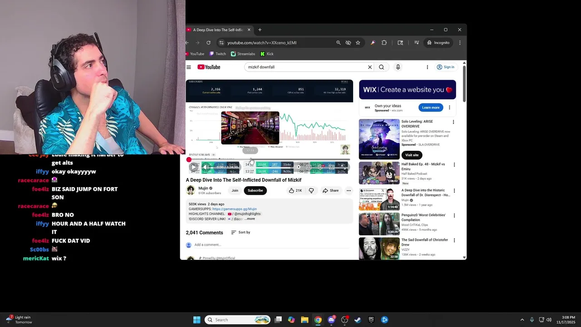Image resolution: width=581 pixels, height=327 pixels.
Task: Click the pinned pen-shaped extension icon
Action: [373, 43]
